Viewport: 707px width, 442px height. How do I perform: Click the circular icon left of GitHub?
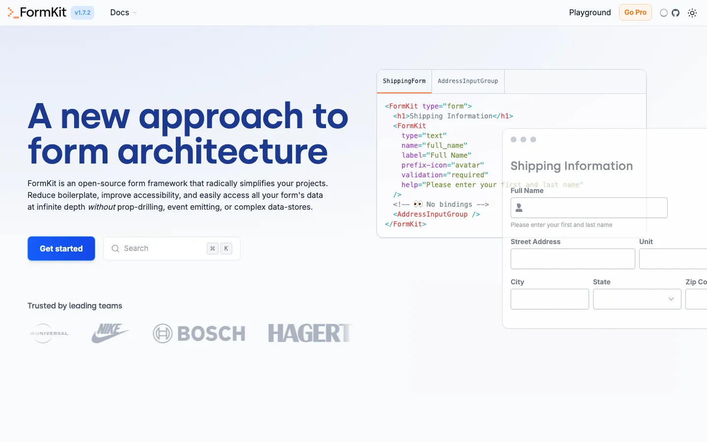(664, 13)
